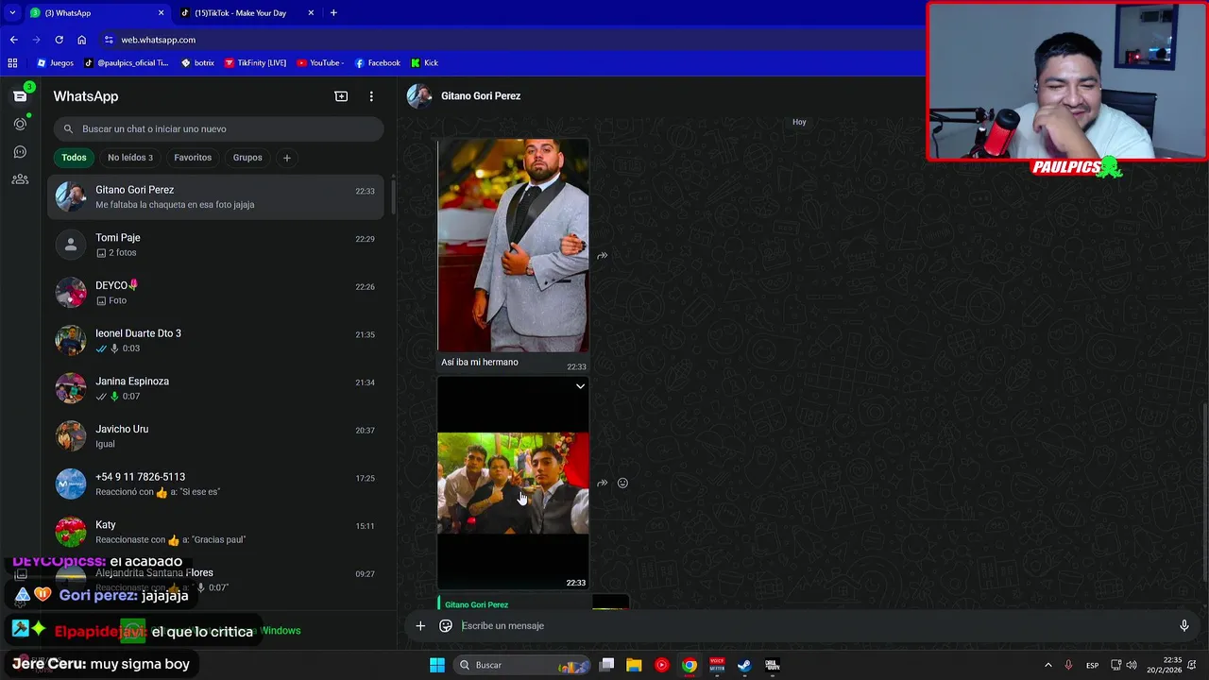Image resolution: width=1209 pixels, height=680 pixels.
Task: Open File Explorer from taskbar
Action: point(634,665)
